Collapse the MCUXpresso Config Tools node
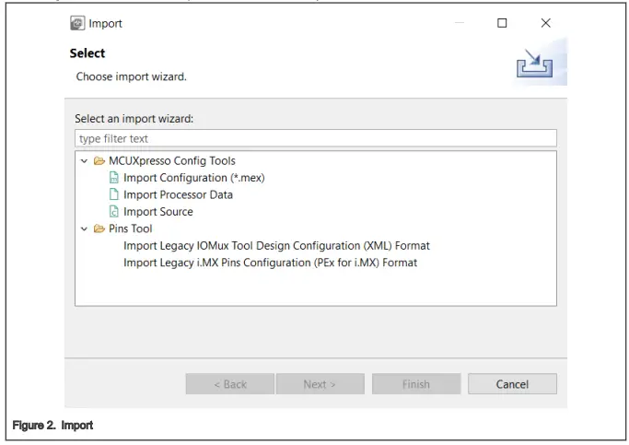629x445 pixels. [x=84, y=161]
